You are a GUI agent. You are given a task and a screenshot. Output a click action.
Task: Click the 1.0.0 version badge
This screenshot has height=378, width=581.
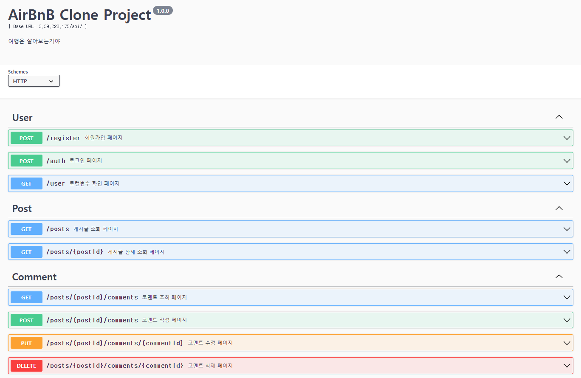click(163, 11)
